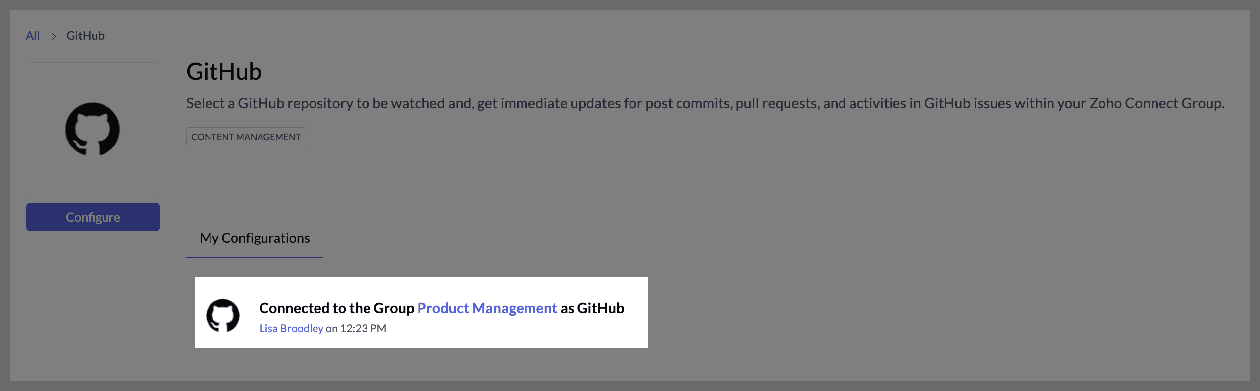
Task: Switch to the My Configurations tab
Action: [x=255, y=238]
